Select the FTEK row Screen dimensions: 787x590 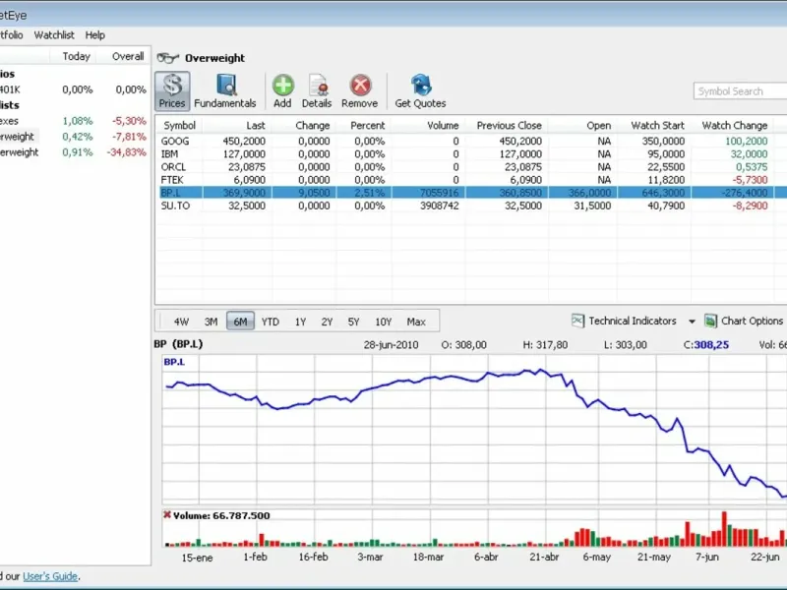(471, 180)
